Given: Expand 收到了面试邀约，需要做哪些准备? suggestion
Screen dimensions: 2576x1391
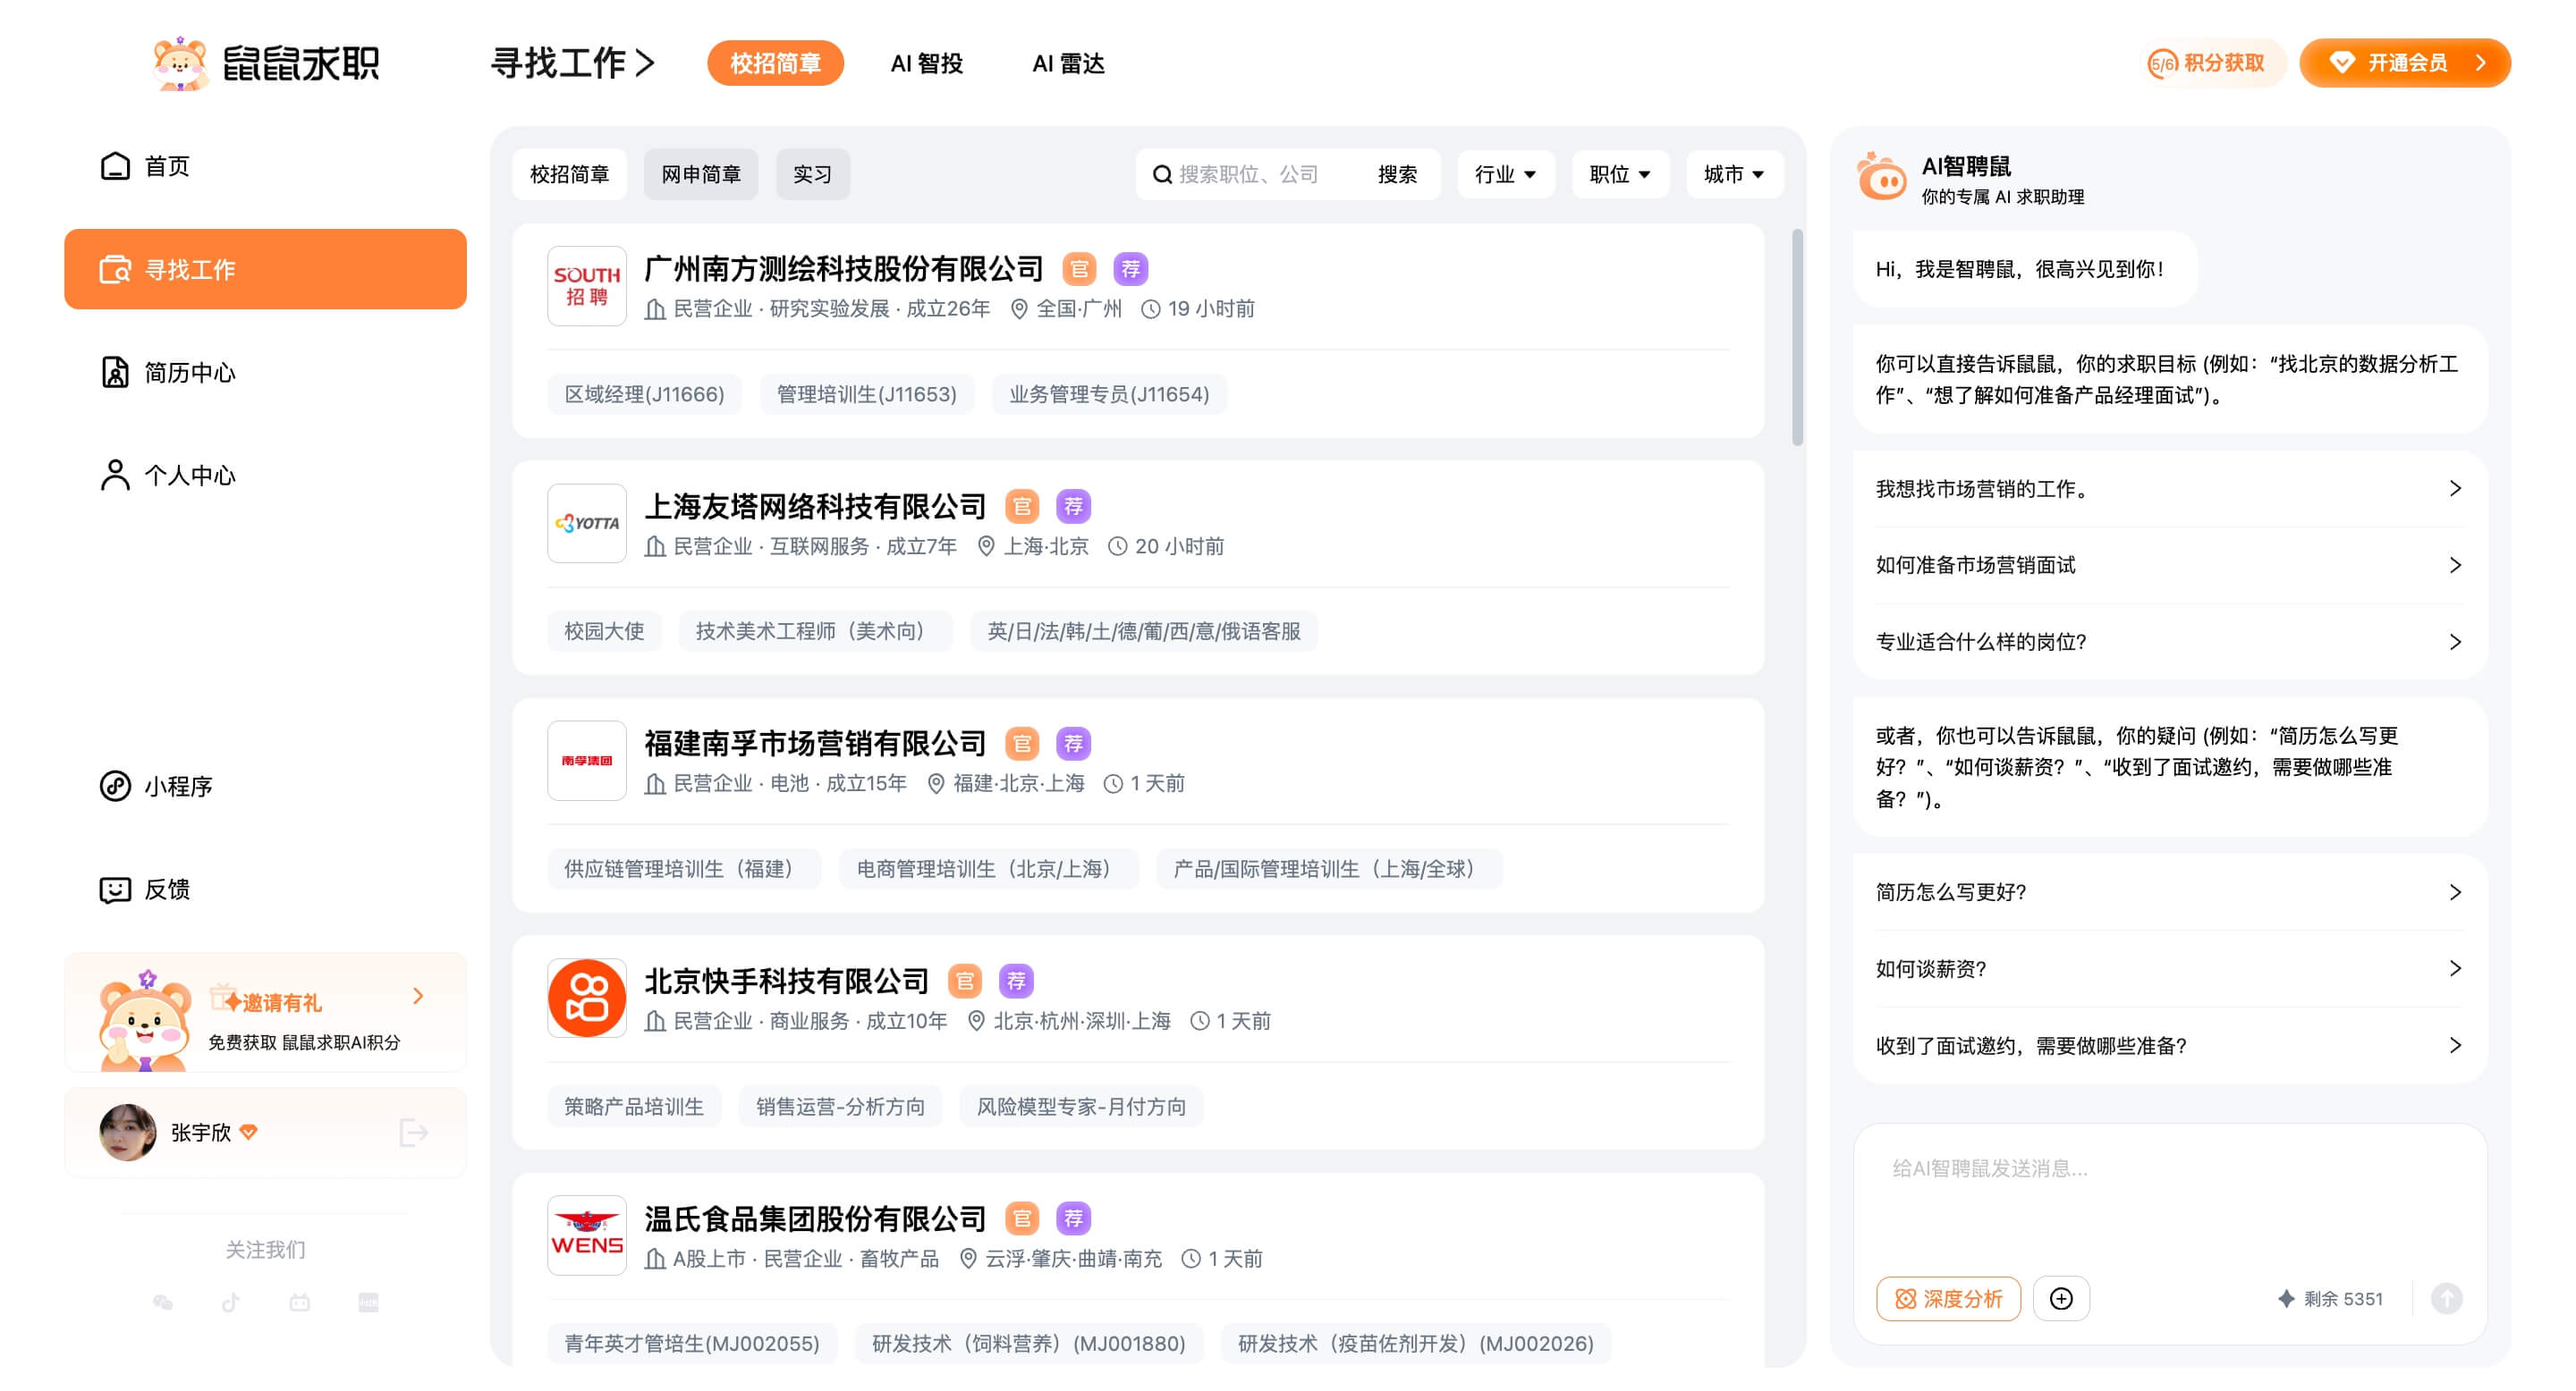Looking at the screenshot, I should click(x=2168, y=1045).
